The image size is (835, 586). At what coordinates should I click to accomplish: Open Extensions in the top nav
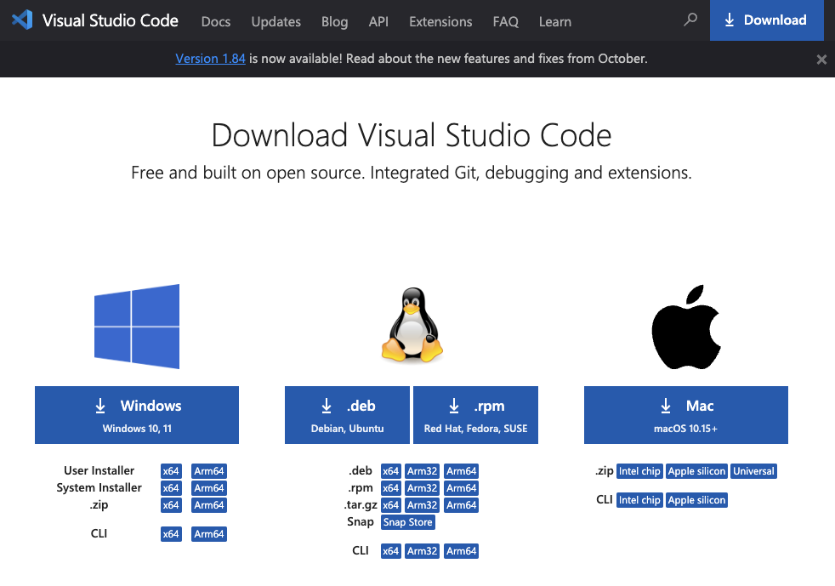point(440,22)
